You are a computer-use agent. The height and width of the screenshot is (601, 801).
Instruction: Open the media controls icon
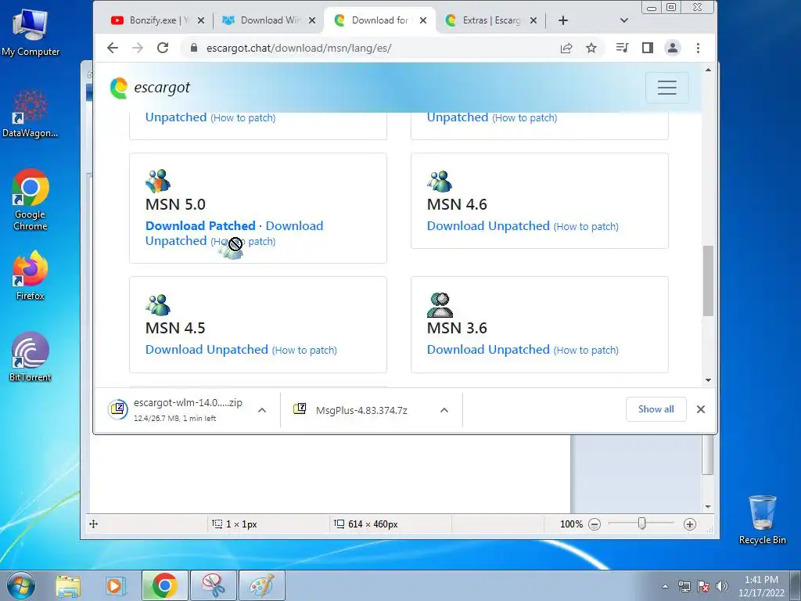coord(622,48)
